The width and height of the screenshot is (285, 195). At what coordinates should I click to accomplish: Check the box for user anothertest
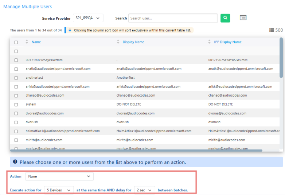[x=16, y=78]
